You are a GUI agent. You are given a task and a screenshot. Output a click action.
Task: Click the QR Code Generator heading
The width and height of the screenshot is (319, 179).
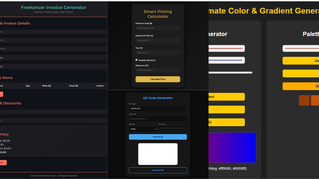click(158, 98)
